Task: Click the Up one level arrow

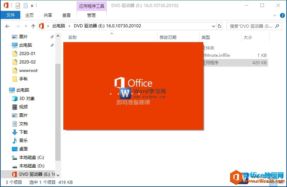Action: [x=33, y=26]
